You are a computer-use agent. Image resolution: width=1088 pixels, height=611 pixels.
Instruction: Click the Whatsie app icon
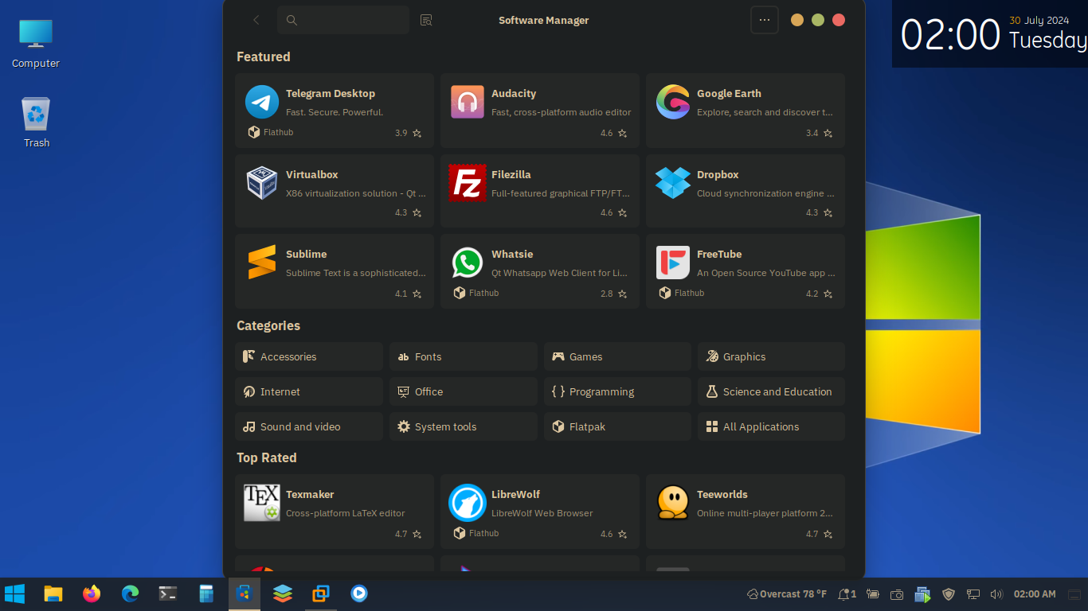point(467,263)
